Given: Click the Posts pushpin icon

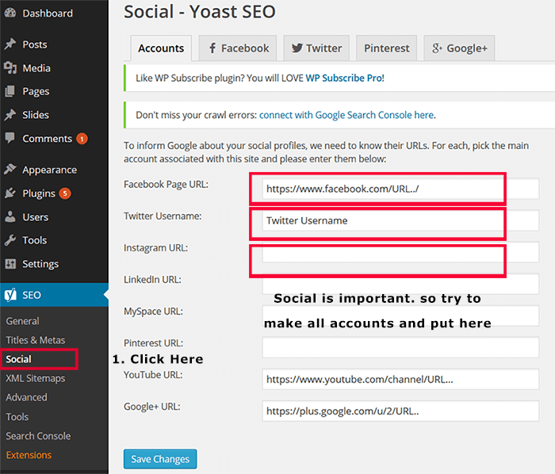Looking at the screenshot, I should 10,44.
